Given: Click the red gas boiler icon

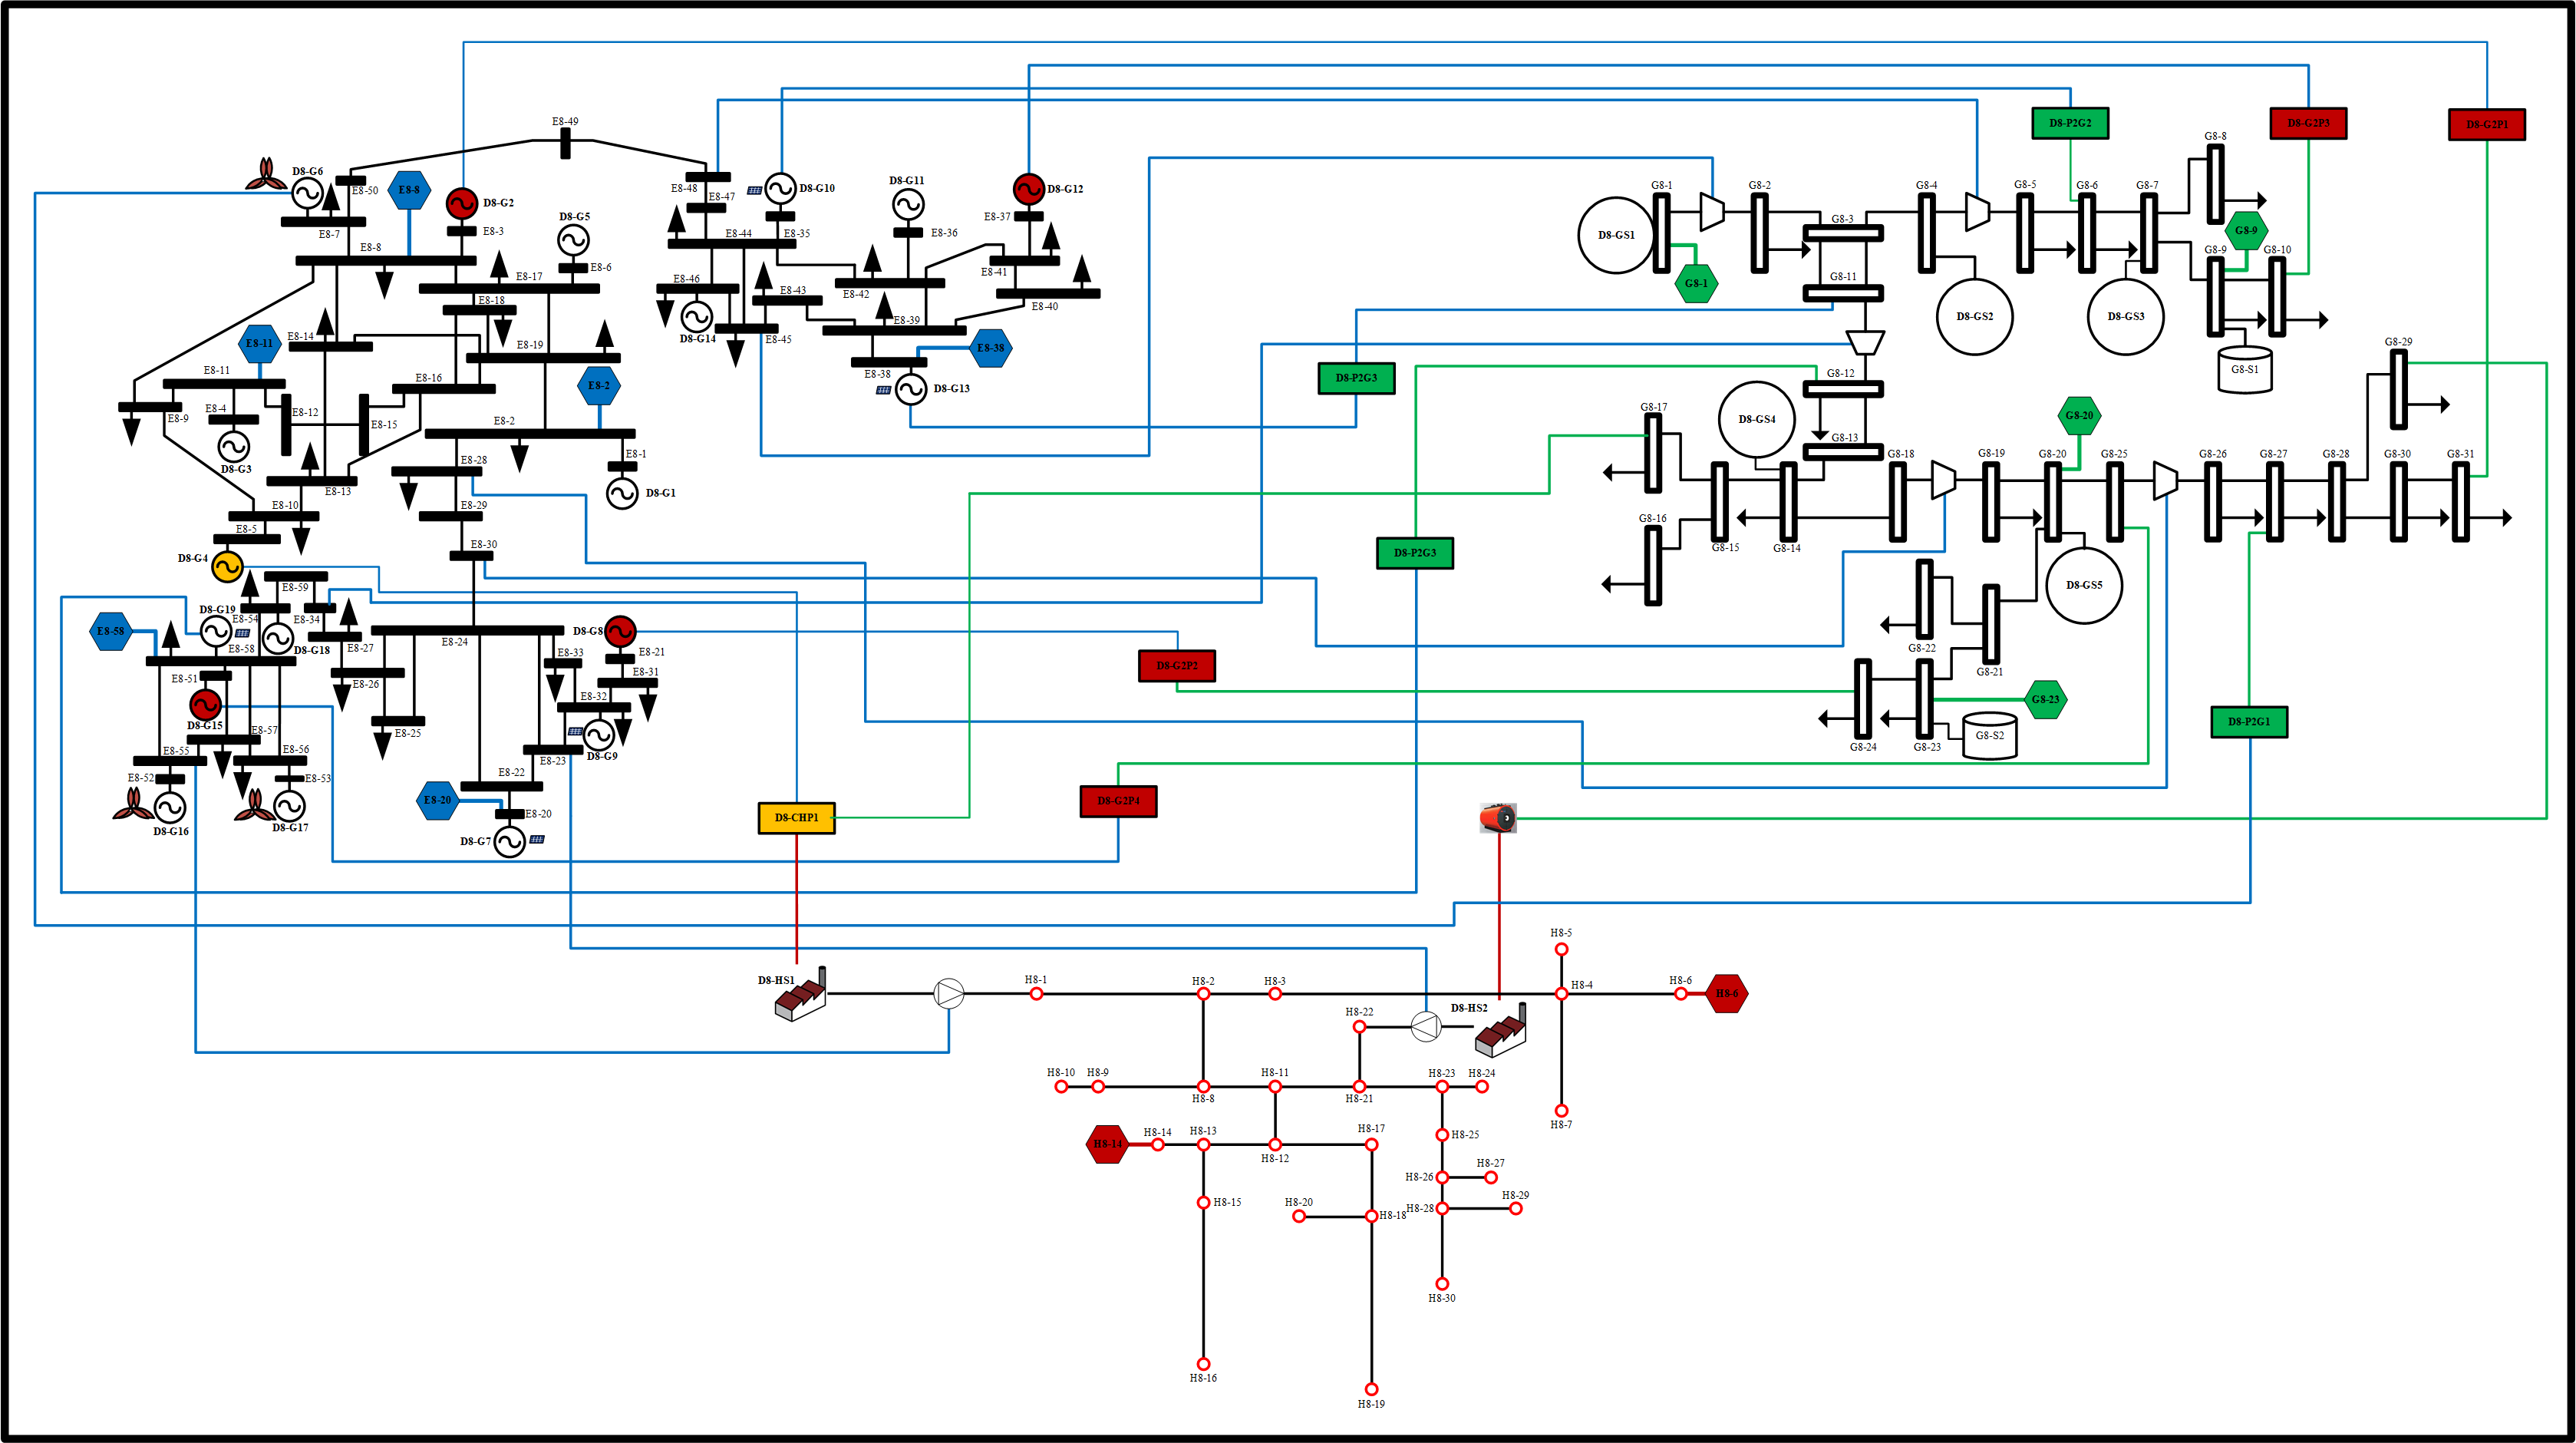Looking at the screenshot, I should 1498,818.
